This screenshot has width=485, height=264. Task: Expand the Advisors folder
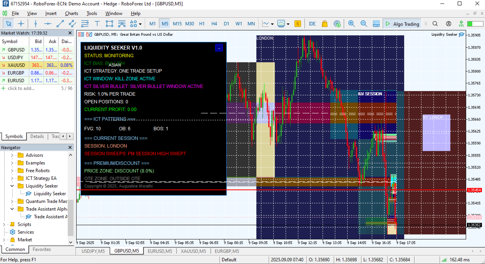tap(12, 155)
